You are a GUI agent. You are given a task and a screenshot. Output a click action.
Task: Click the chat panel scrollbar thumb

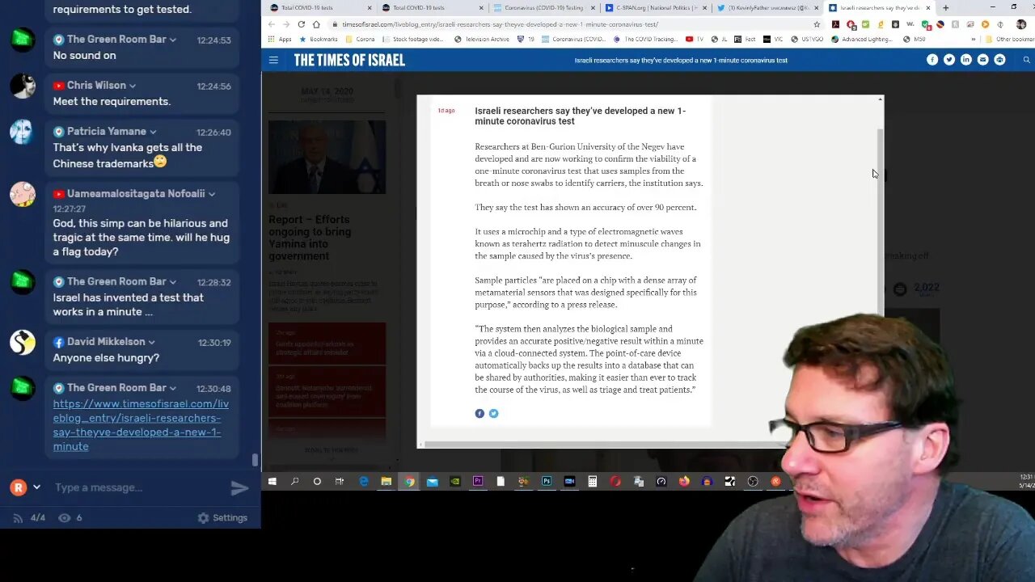pyautogui.click(x=256, y=460)
